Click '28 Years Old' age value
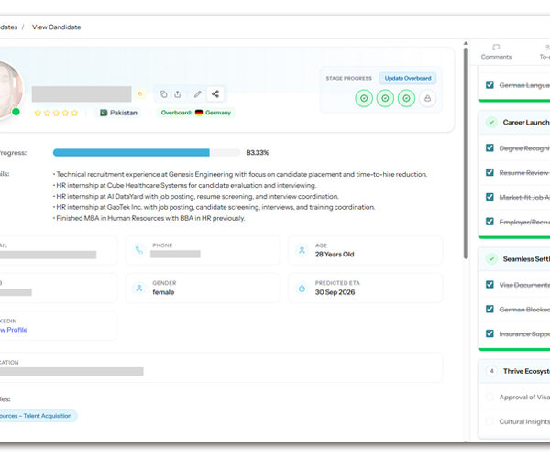The height and width of the screenshot is (458, 550). pyautogui.click(x=335, y=254)
